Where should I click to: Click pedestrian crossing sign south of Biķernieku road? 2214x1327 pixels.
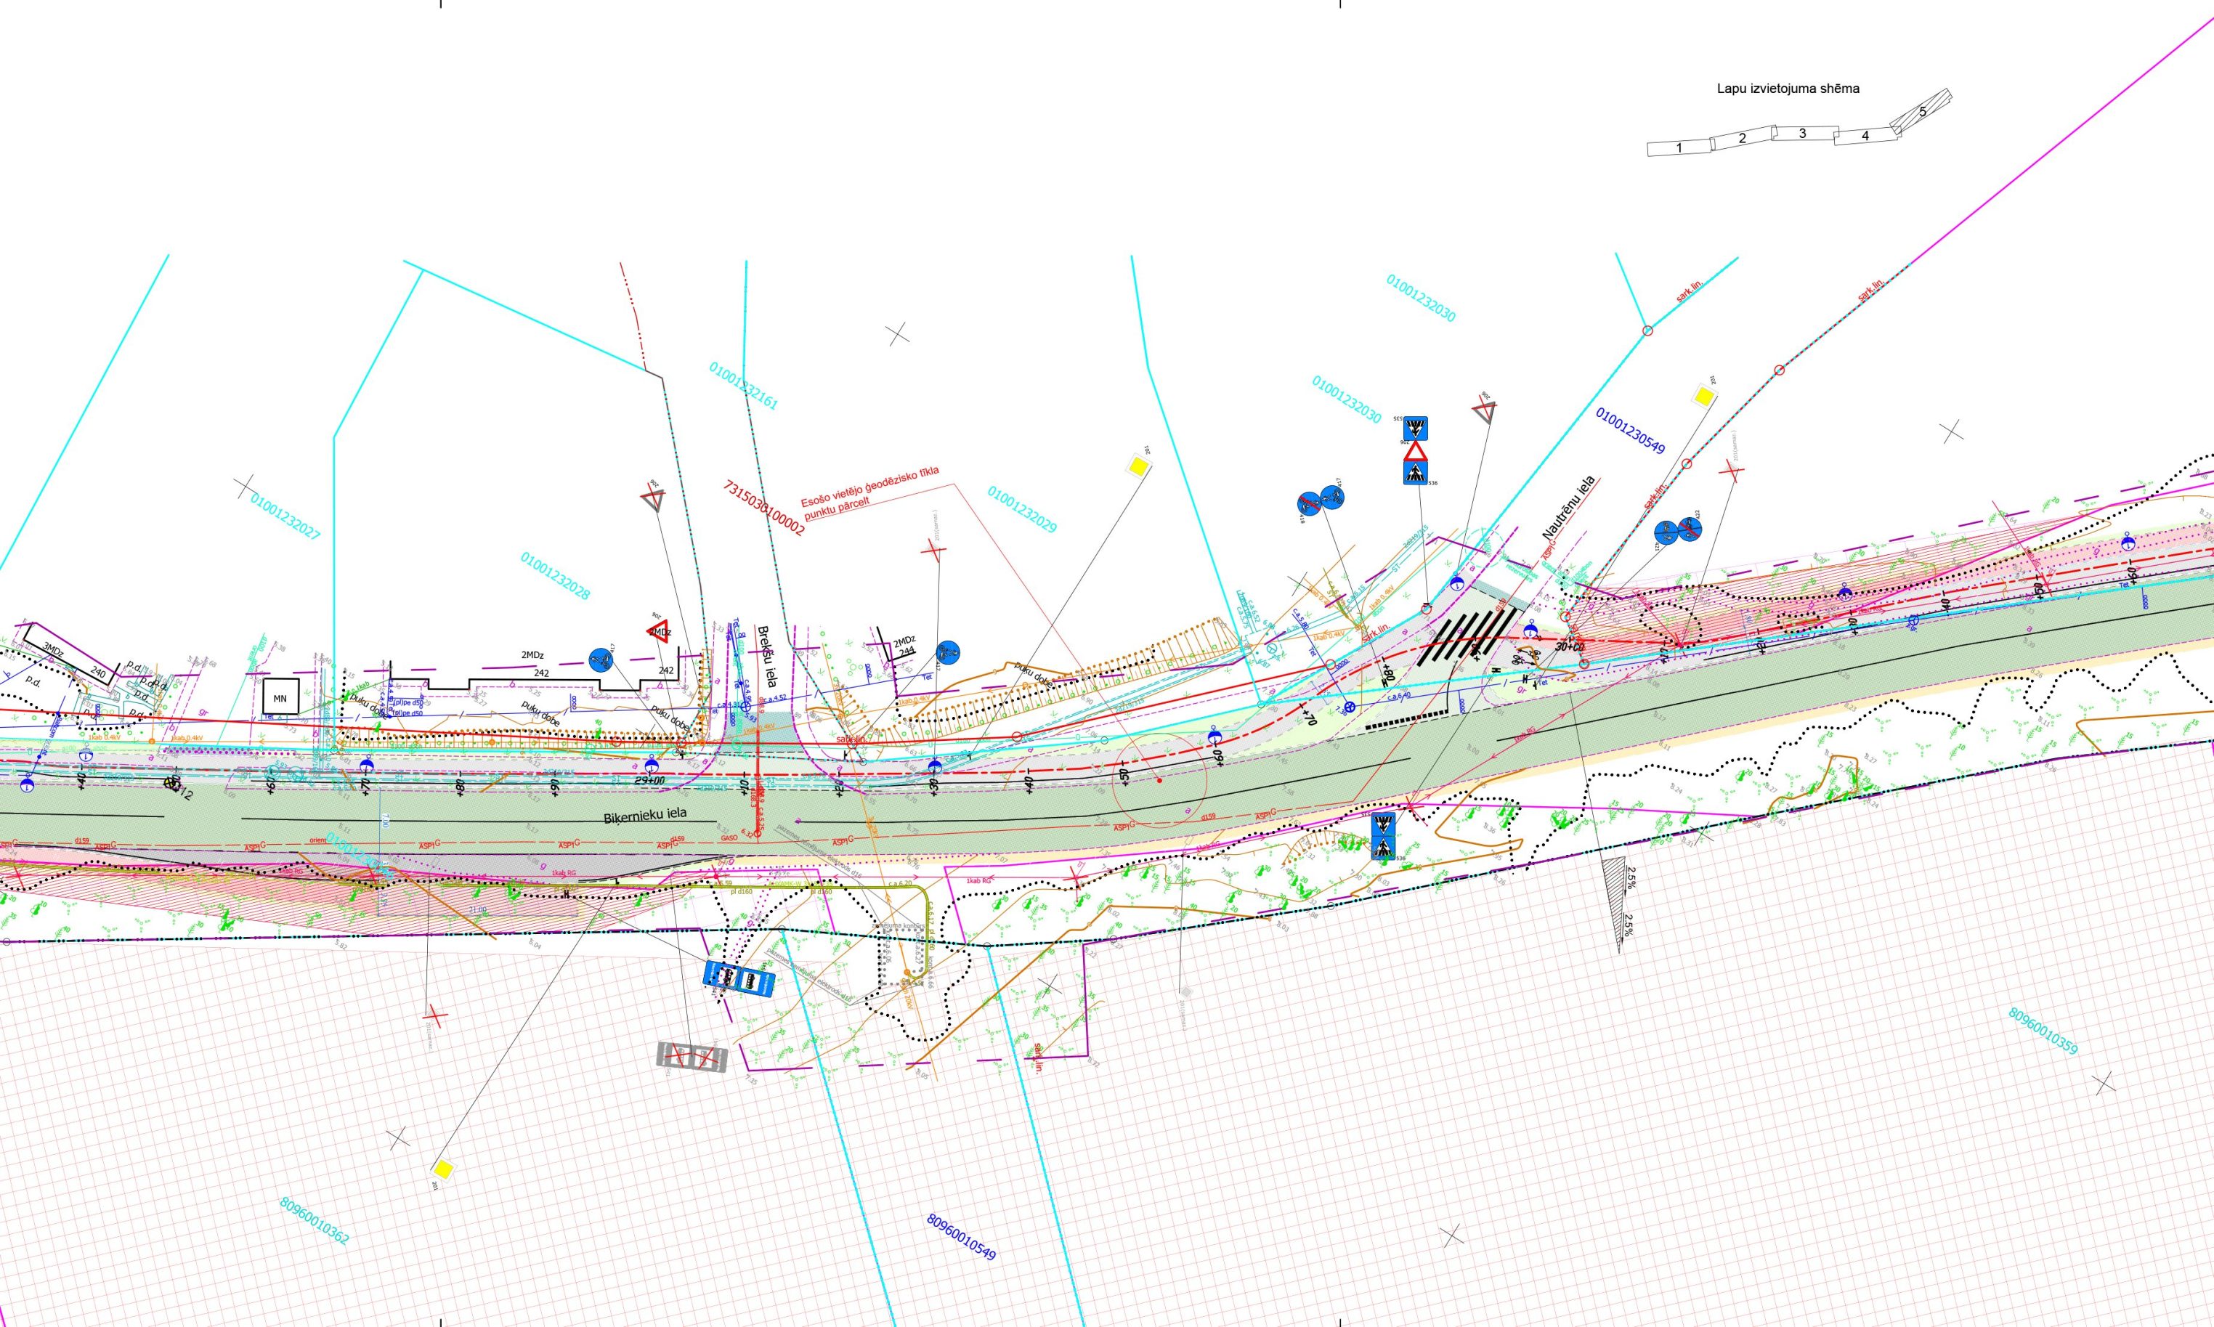(x=1382, y=836)
